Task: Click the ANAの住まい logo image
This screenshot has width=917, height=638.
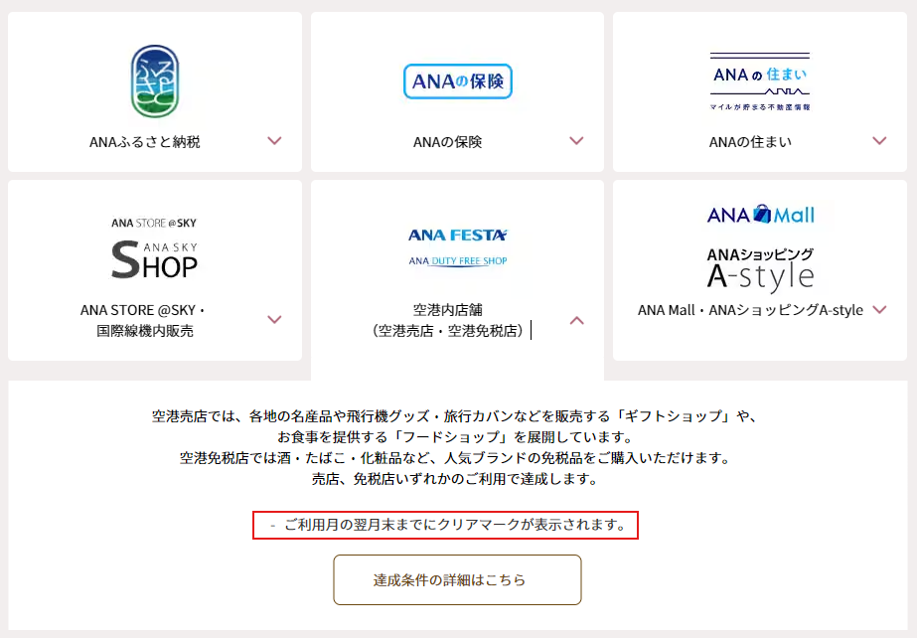Action: pos(760,81)
